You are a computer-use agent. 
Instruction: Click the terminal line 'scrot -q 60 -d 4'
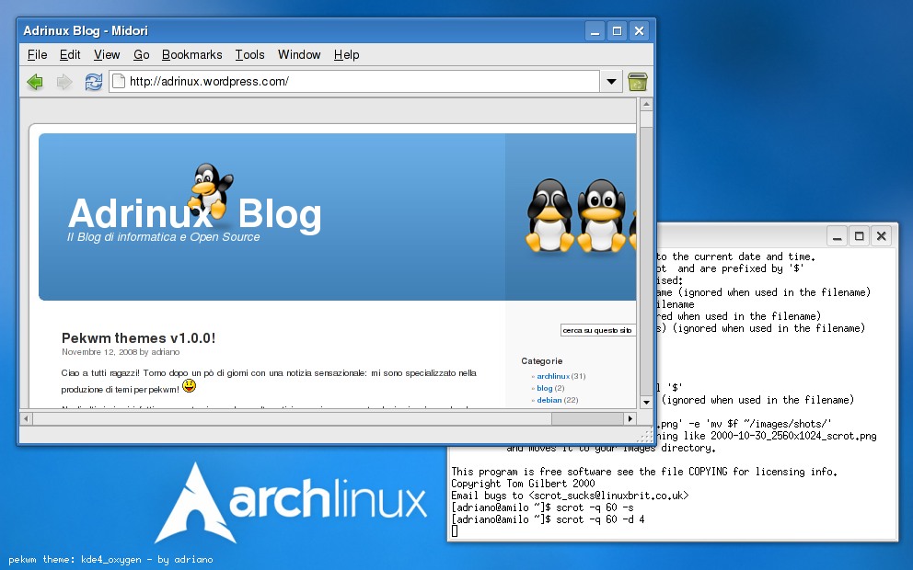600,519
